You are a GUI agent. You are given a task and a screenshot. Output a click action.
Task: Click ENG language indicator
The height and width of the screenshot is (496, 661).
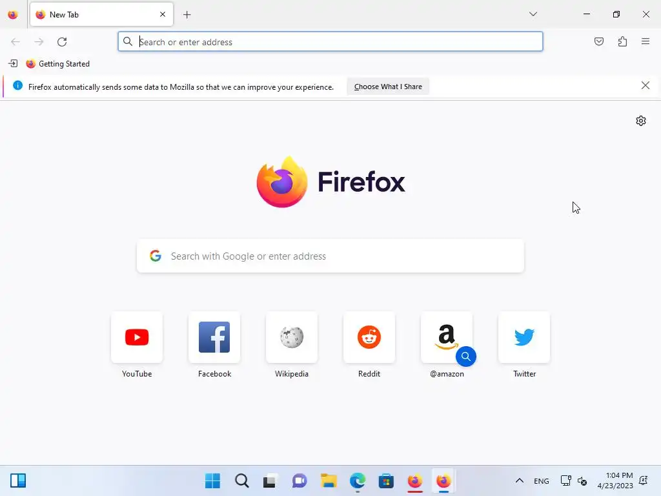[542, 480]
